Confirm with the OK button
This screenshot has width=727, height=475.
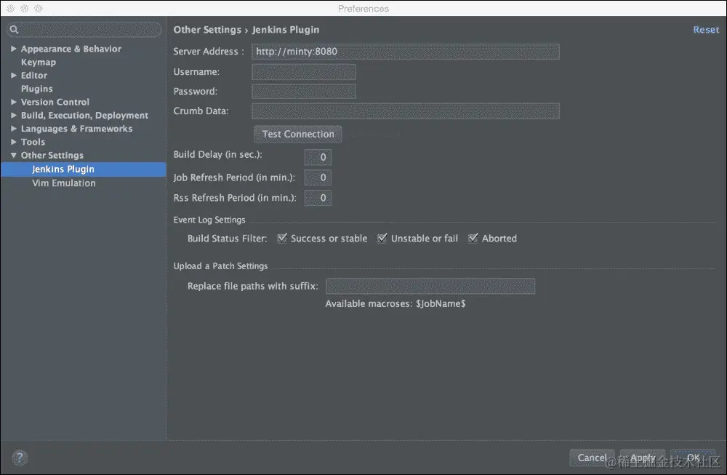pos(693,458)
